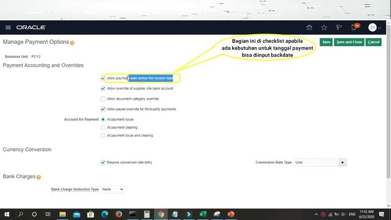Launch Firefox from the taskbar
Screen dimensions: 391x220
(119, 215)
